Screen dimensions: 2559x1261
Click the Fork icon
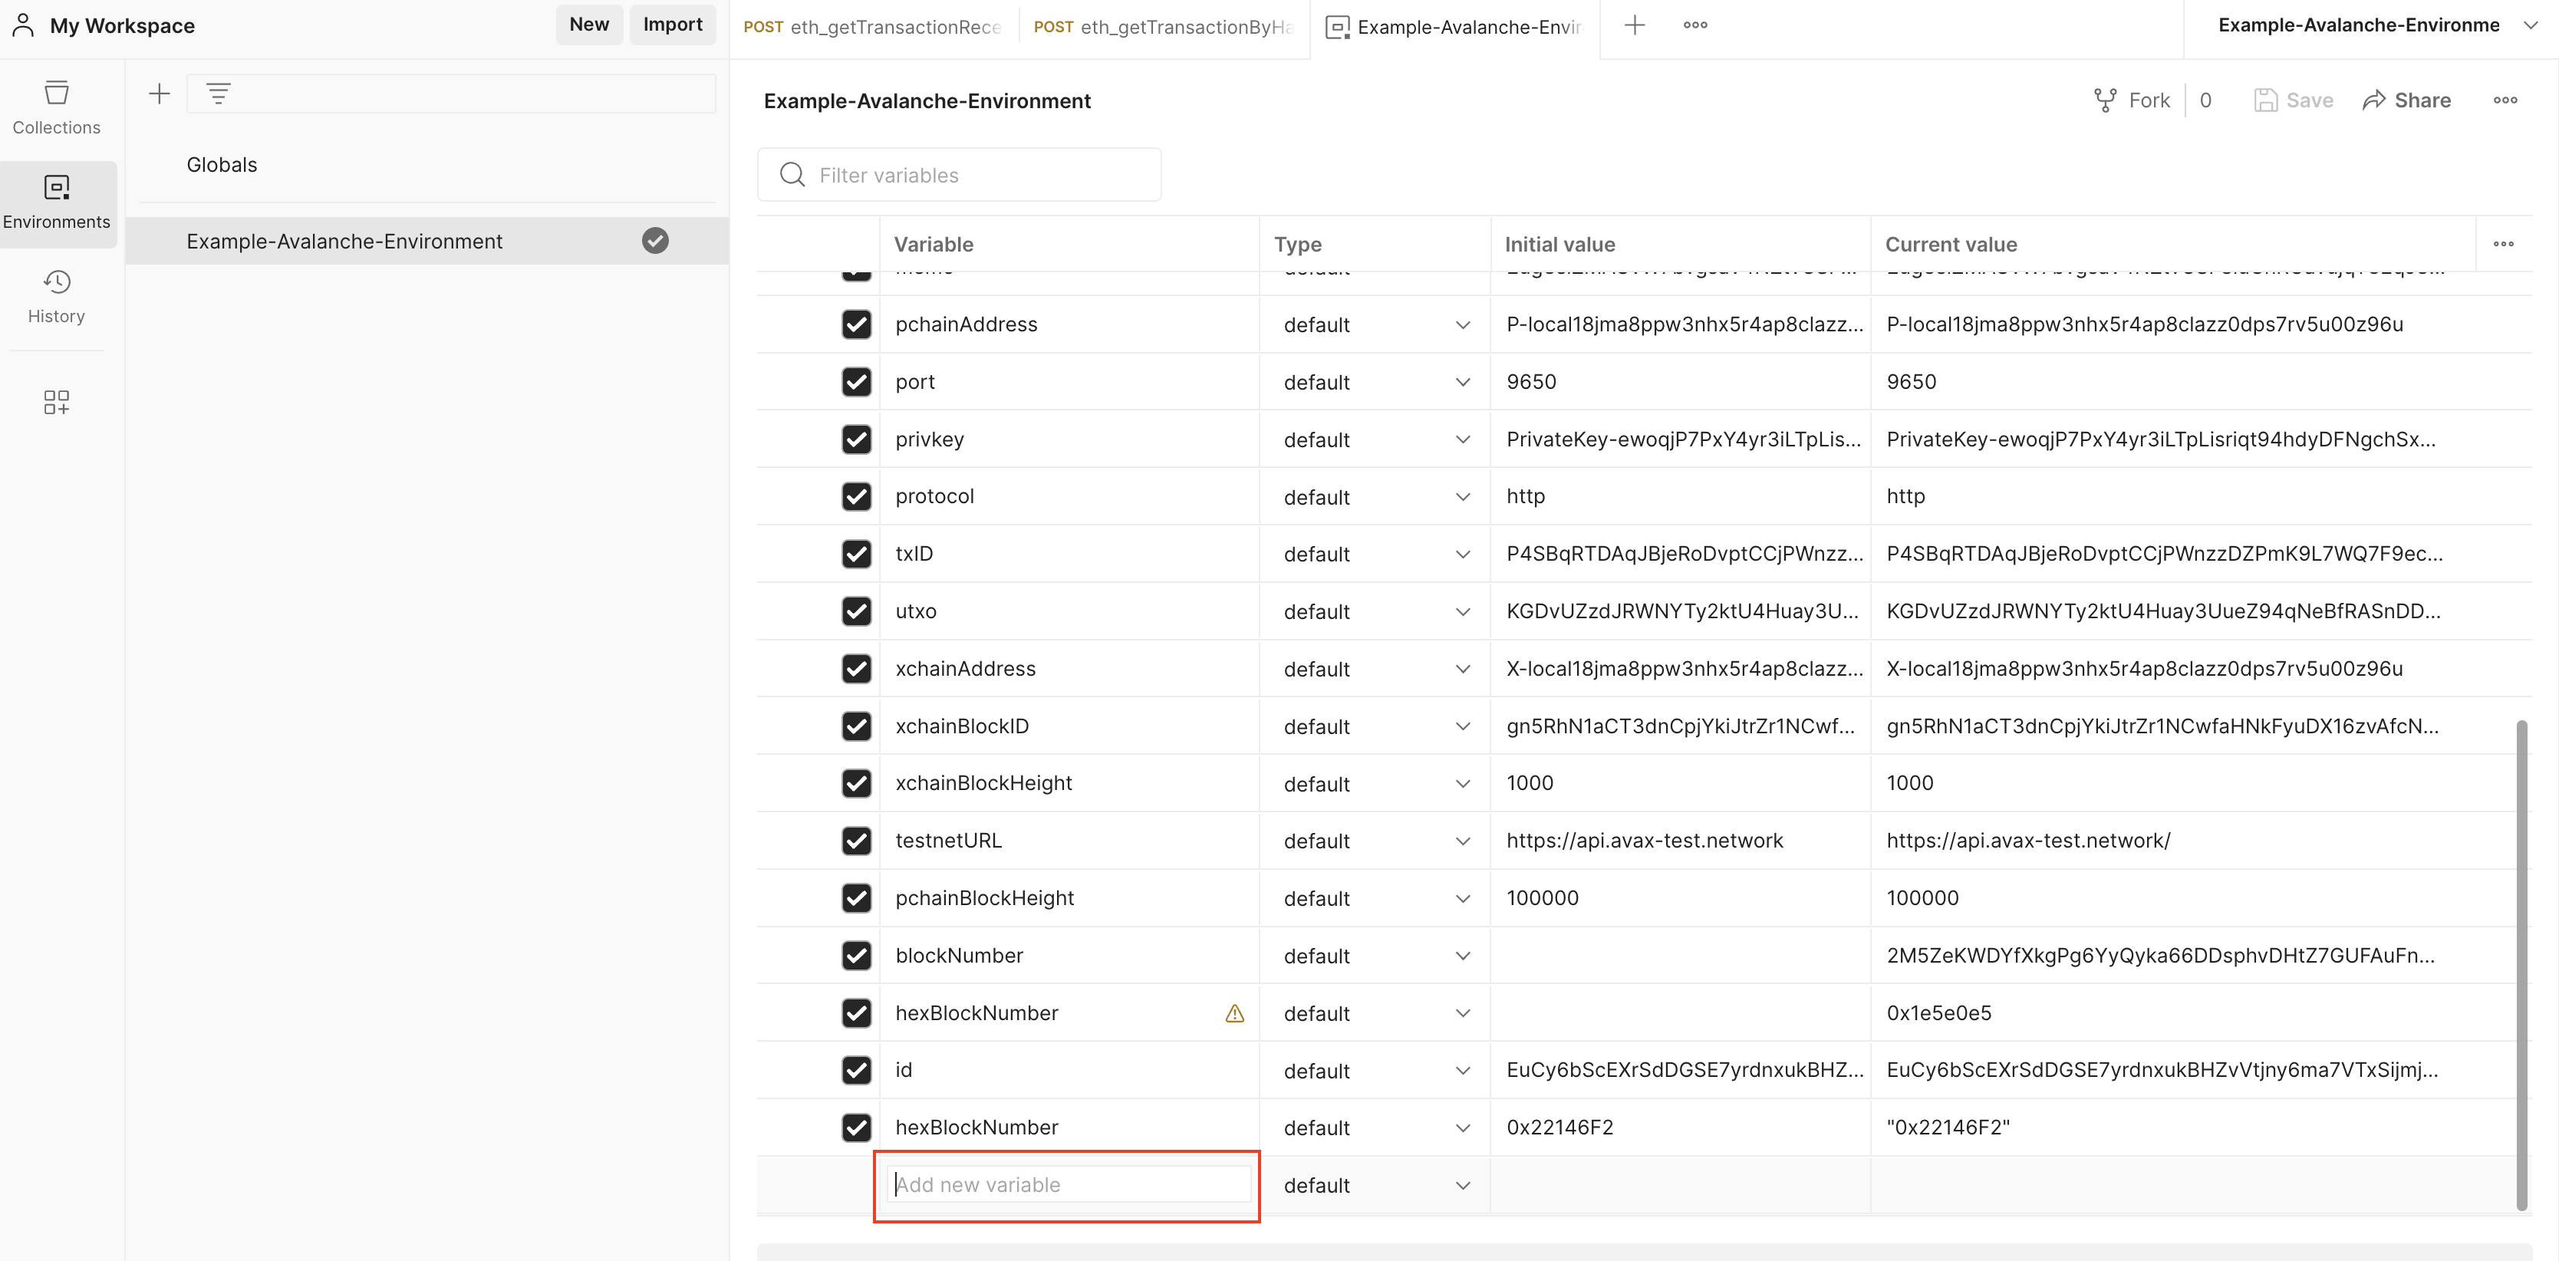tap(2104, 100)
